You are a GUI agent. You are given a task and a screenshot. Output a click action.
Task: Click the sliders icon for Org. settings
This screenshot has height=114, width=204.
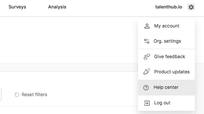point(147,41)
